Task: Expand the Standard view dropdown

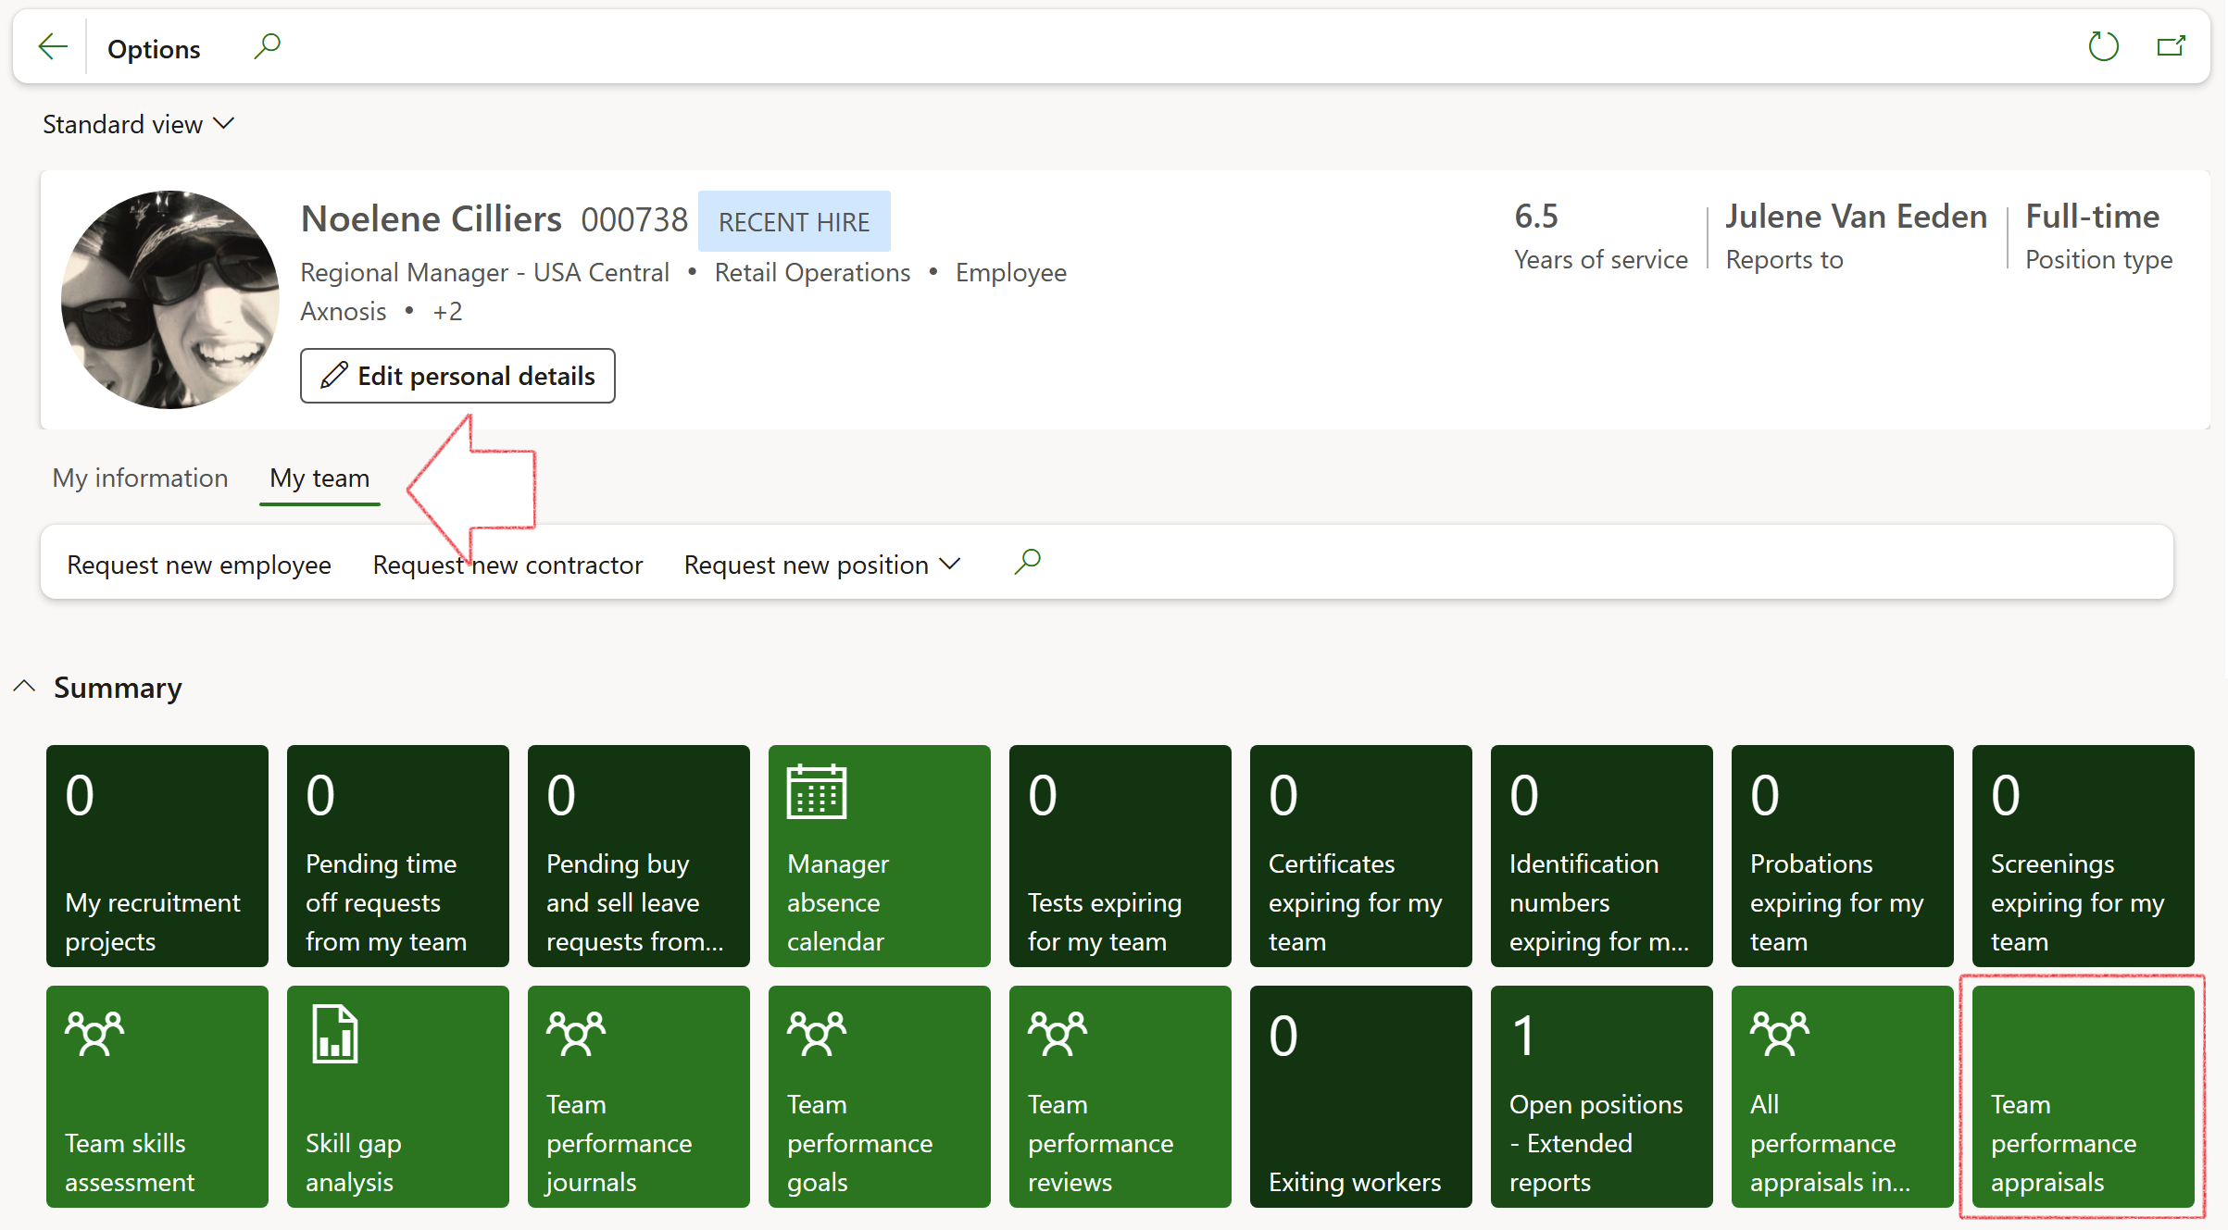Action: coord(139,124)
